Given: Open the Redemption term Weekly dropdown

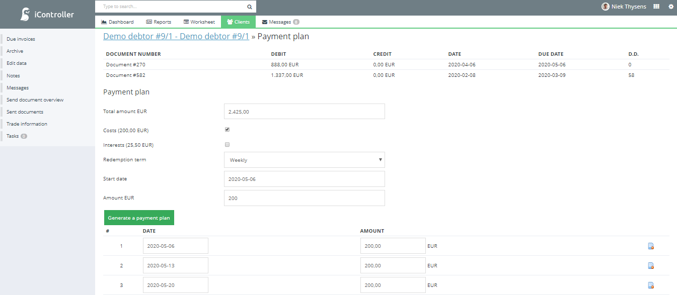Looking at the screenshot, I should click(x=304, y=160).
